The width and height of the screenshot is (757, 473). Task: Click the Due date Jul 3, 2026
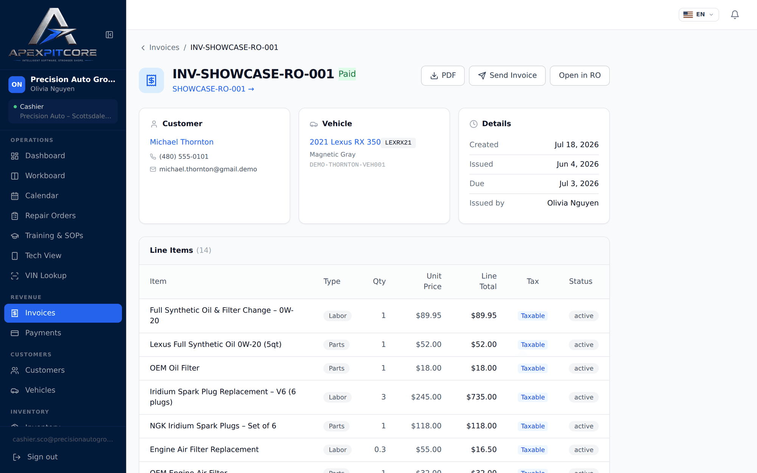[x=579, y=184]
